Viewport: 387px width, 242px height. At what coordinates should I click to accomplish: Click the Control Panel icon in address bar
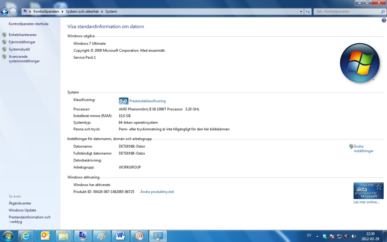25,11
